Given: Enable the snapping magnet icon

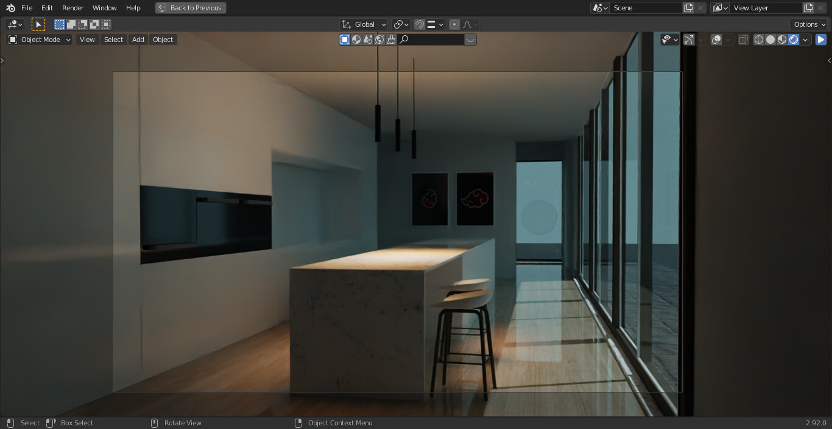Looking at the screenshot, I should pyautogui.click(x=419, y=24).
